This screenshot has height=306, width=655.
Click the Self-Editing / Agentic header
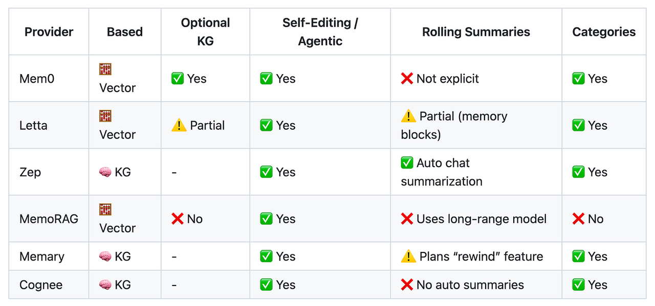tap(320, 32)
